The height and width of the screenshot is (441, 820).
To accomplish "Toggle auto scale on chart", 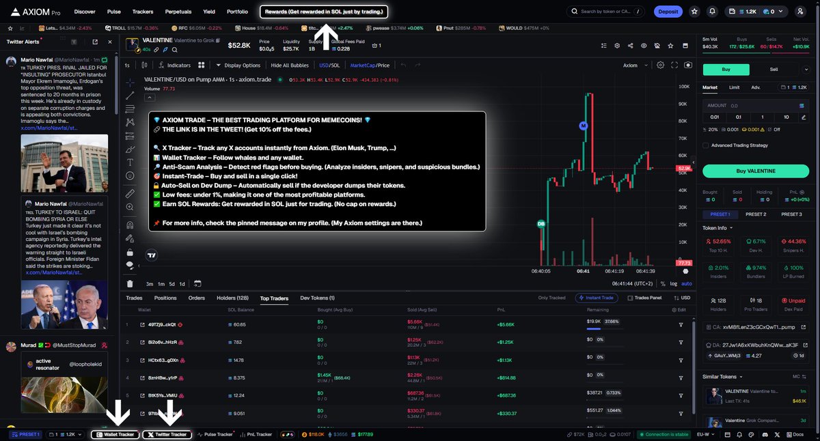I will pos(687,283).
